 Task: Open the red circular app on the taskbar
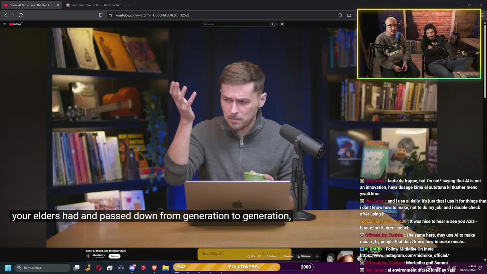click(143, 268)
